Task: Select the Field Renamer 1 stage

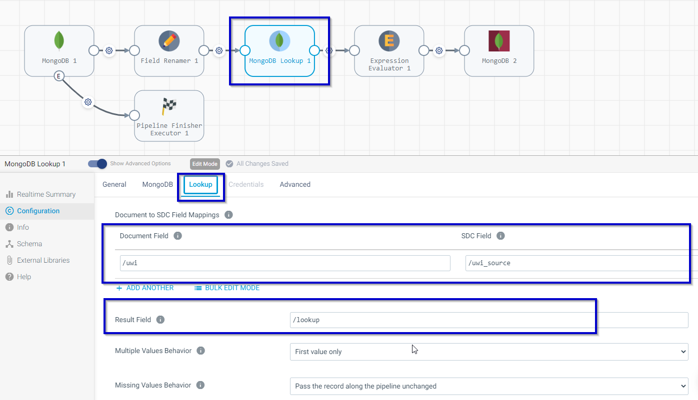Action: point(169,51)
